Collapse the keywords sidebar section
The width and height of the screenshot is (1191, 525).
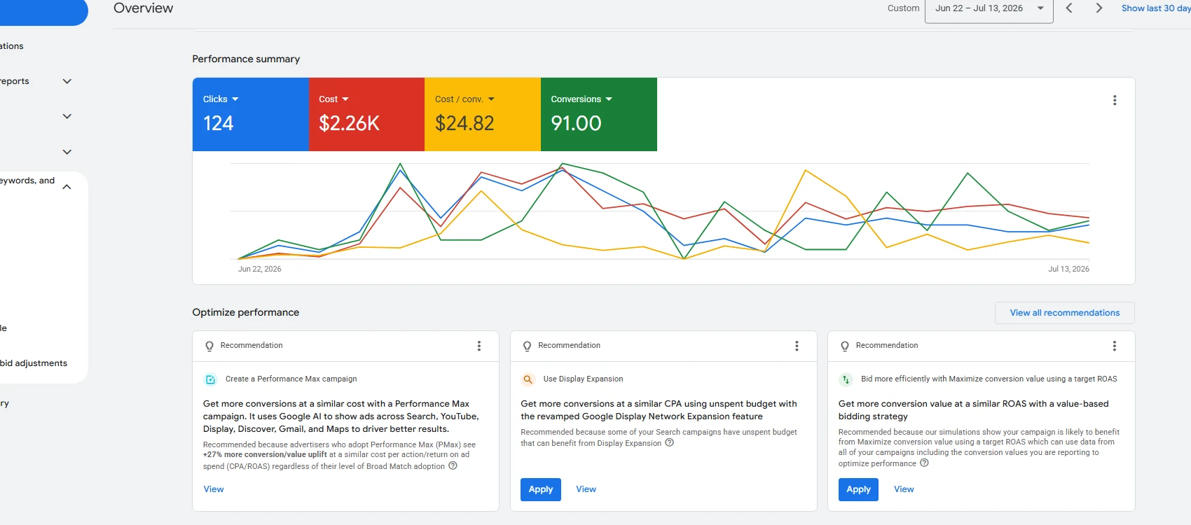(x=67, y=187)
